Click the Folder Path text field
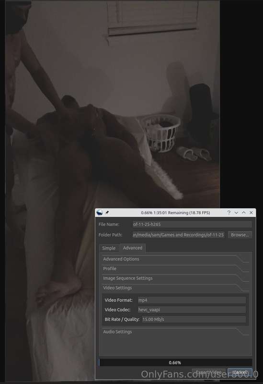Image resolution: width=263 pixels, height=384 pixels. click(178, 235)
